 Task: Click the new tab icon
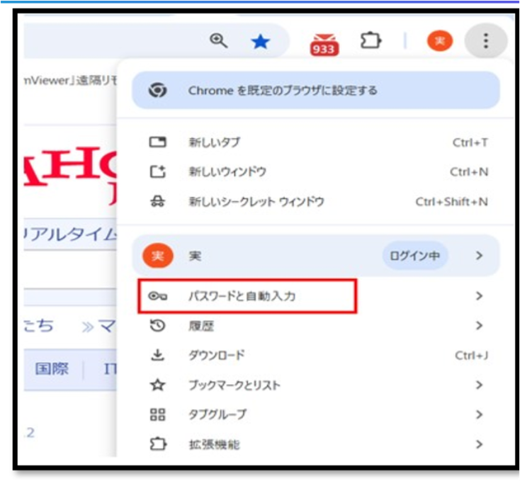[x=157, y=142]
